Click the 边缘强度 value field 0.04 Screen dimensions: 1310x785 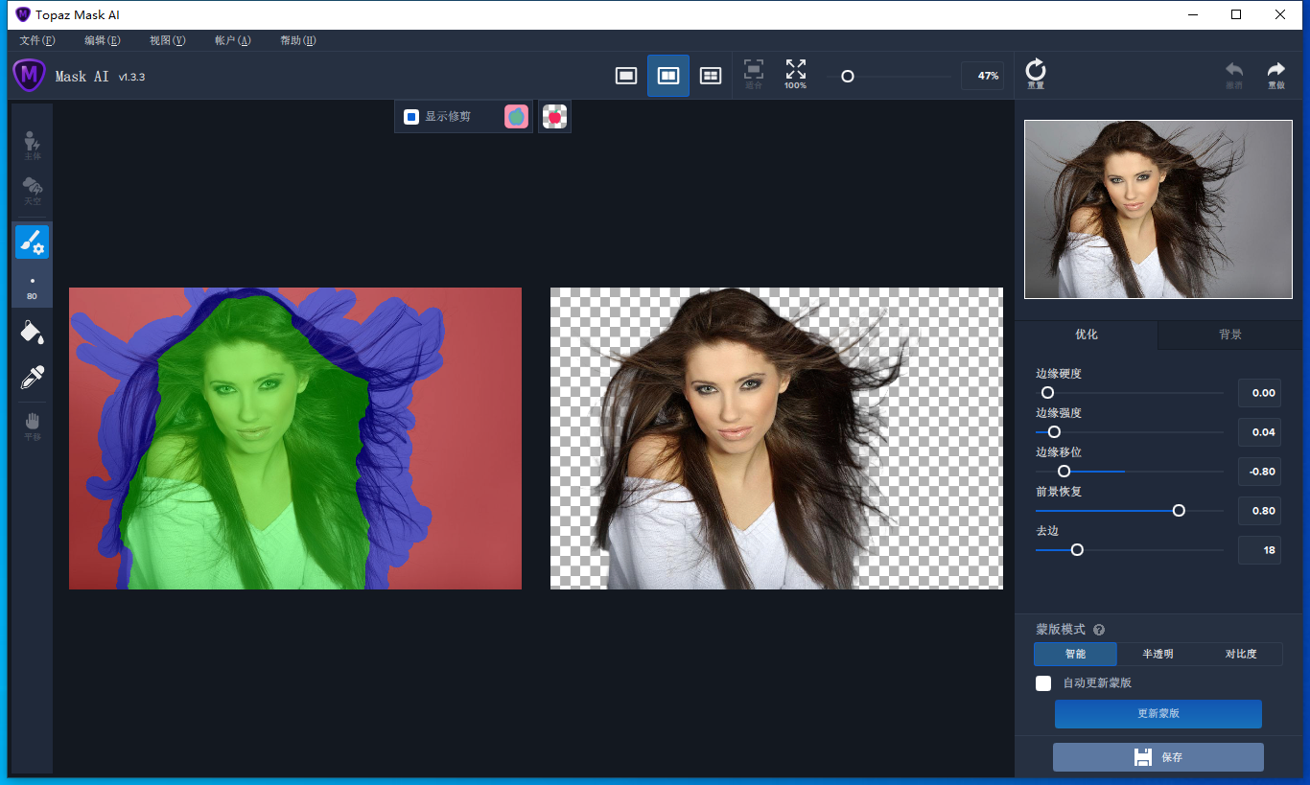1259,432
